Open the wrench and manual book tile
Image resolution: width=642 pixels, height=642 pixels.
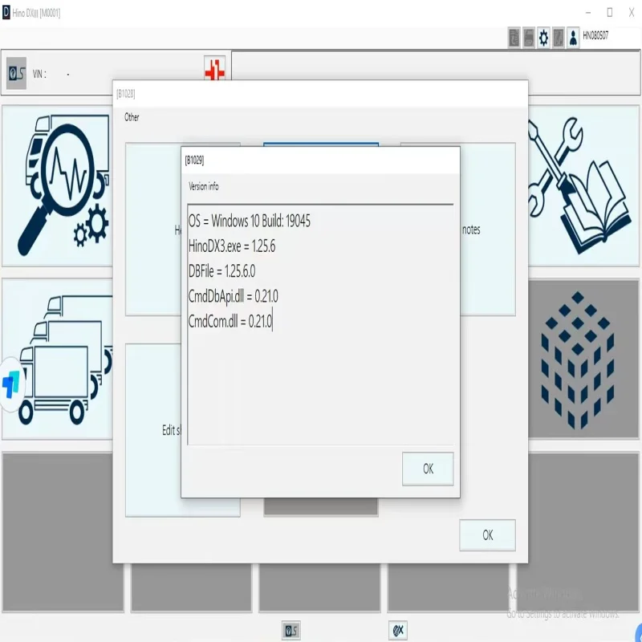[x=583, y=186]
